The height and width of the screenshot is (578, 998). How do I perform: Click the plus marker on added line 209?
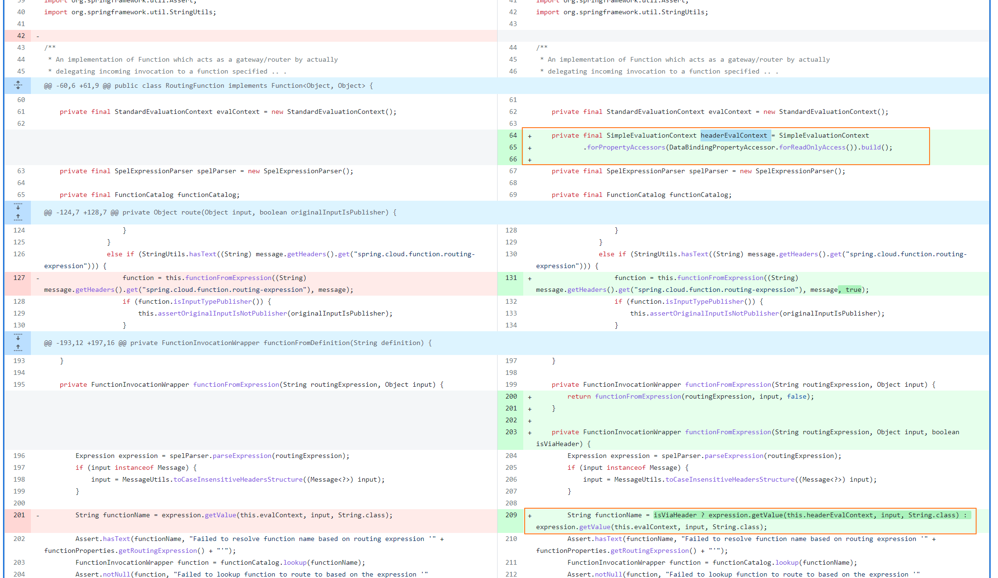(529, 515)
